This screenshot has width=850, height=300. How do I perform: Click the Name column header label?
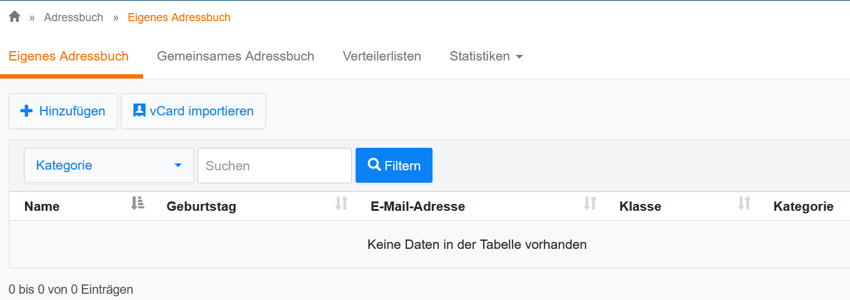(42, 206)
